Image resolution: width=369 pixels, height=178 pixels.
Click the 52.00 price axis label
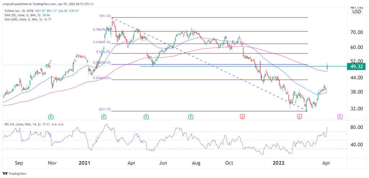(357, 61)
